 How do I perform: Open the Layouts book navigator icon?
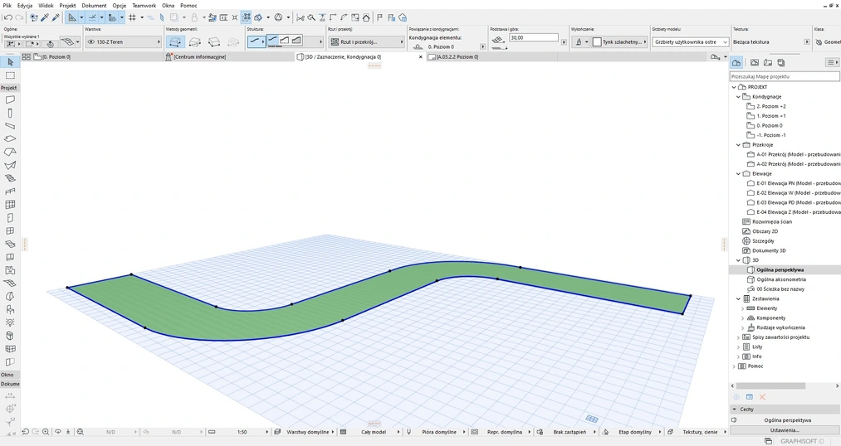click(768, 62)
